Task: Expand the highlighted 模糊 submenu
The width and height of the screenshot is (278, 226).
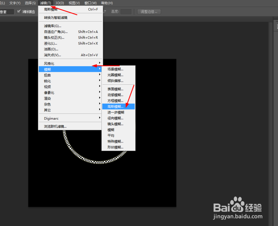Action: point(70,69)
